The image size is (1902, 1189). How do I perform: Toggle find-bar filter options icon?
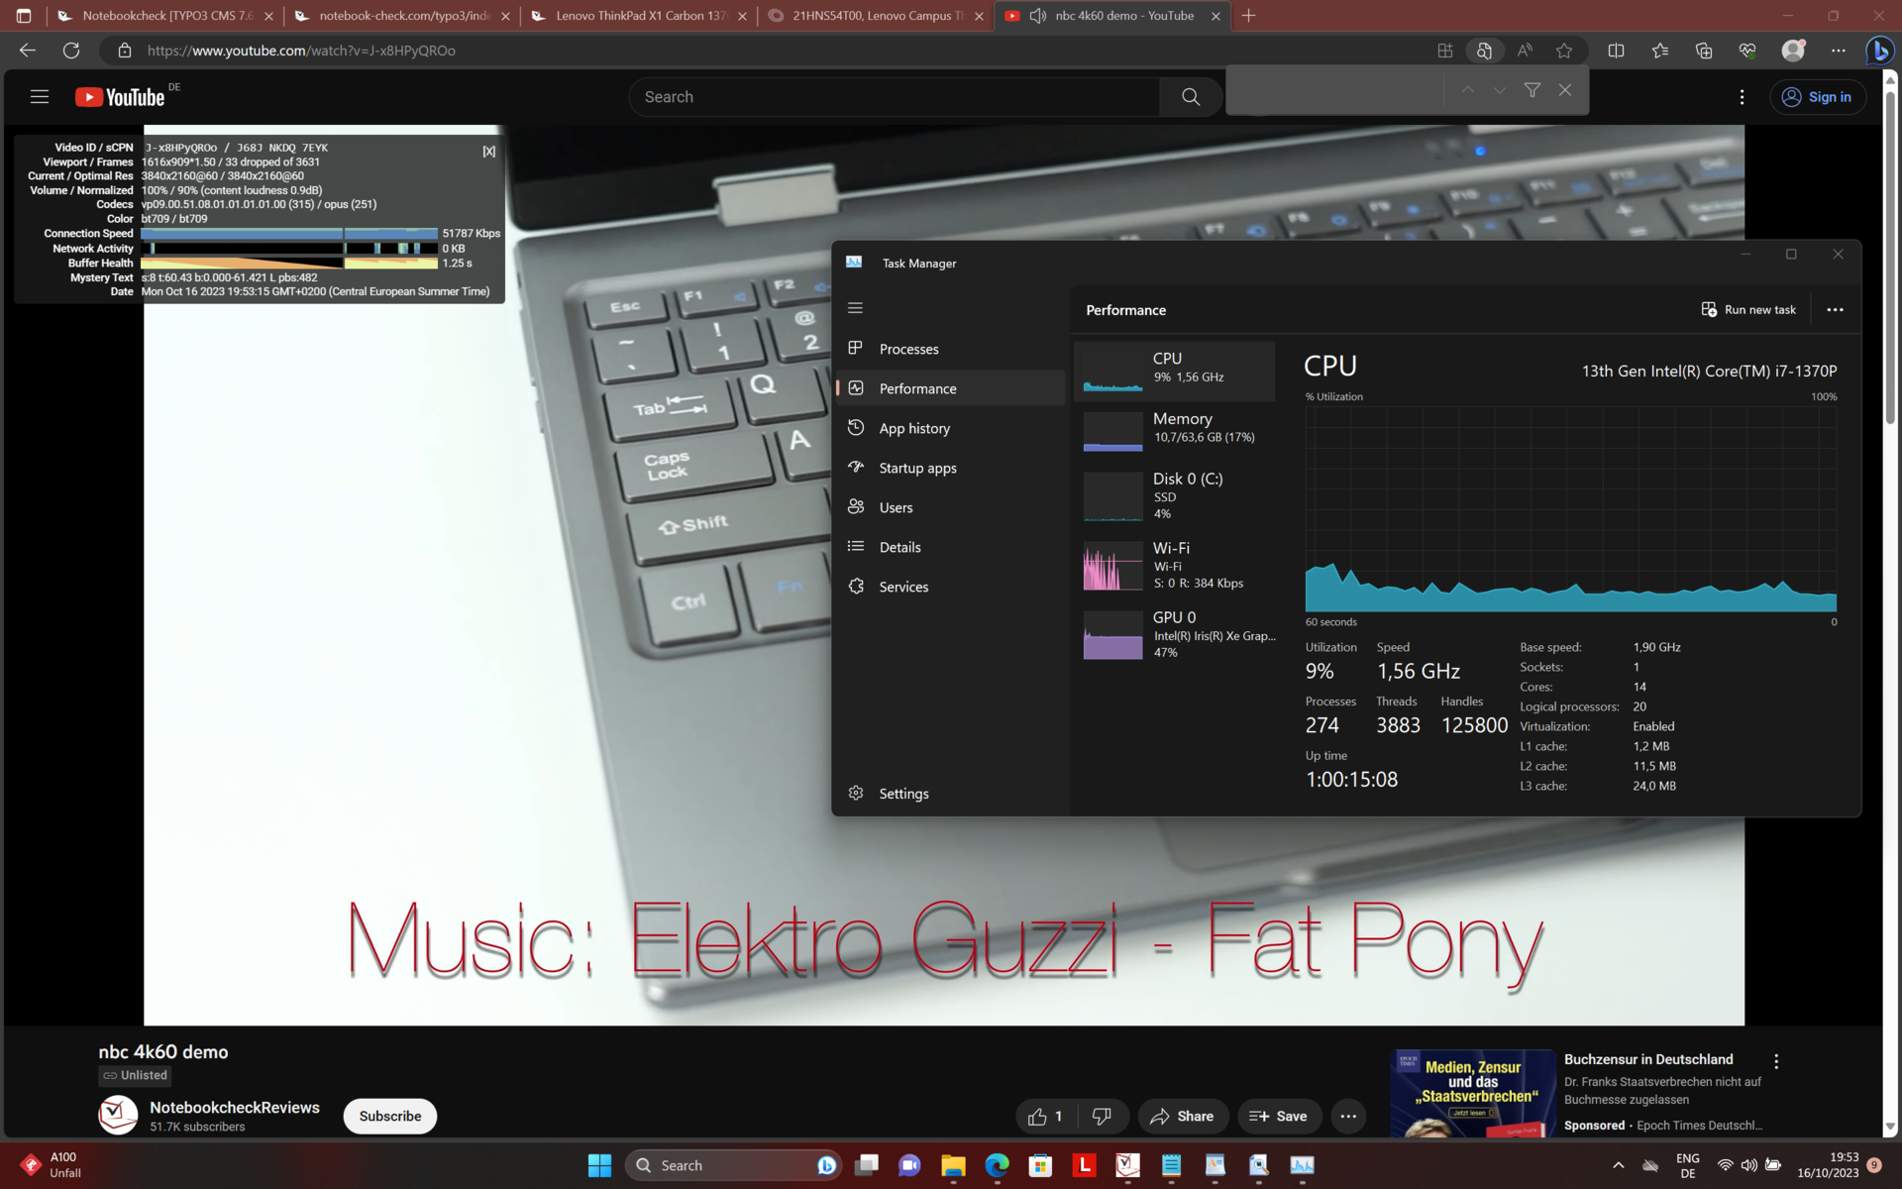click(x=1532, y=90)
